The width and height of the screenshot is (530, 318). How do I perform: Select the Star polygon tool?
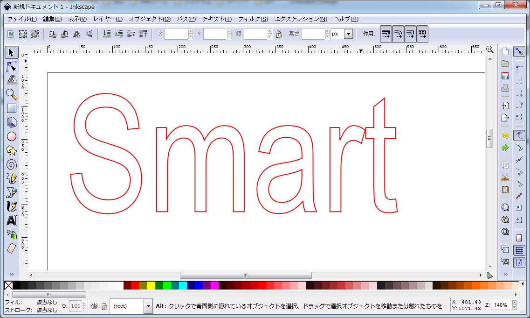(11, 150)
